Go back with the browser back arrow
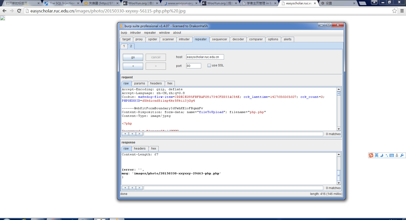This screenshot has width=406, height=220. click(x=4, y=11)
